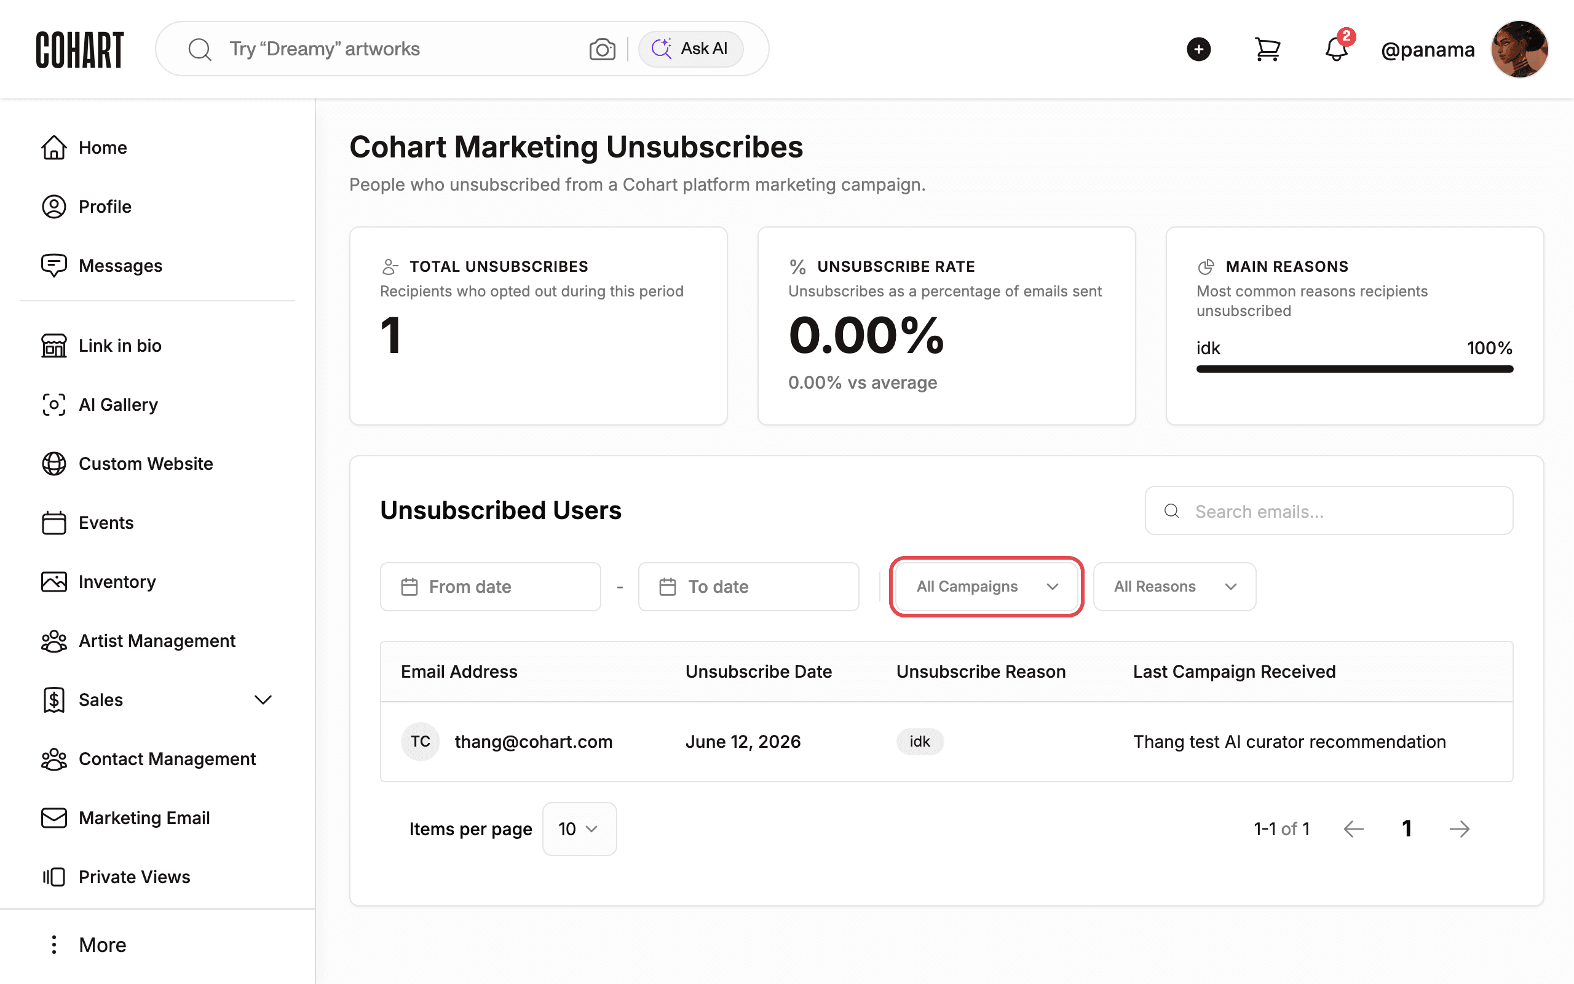
Task: Click the Unsubscribe Rate percent icon
Action: pyautogui.click(x=797, y=267)
